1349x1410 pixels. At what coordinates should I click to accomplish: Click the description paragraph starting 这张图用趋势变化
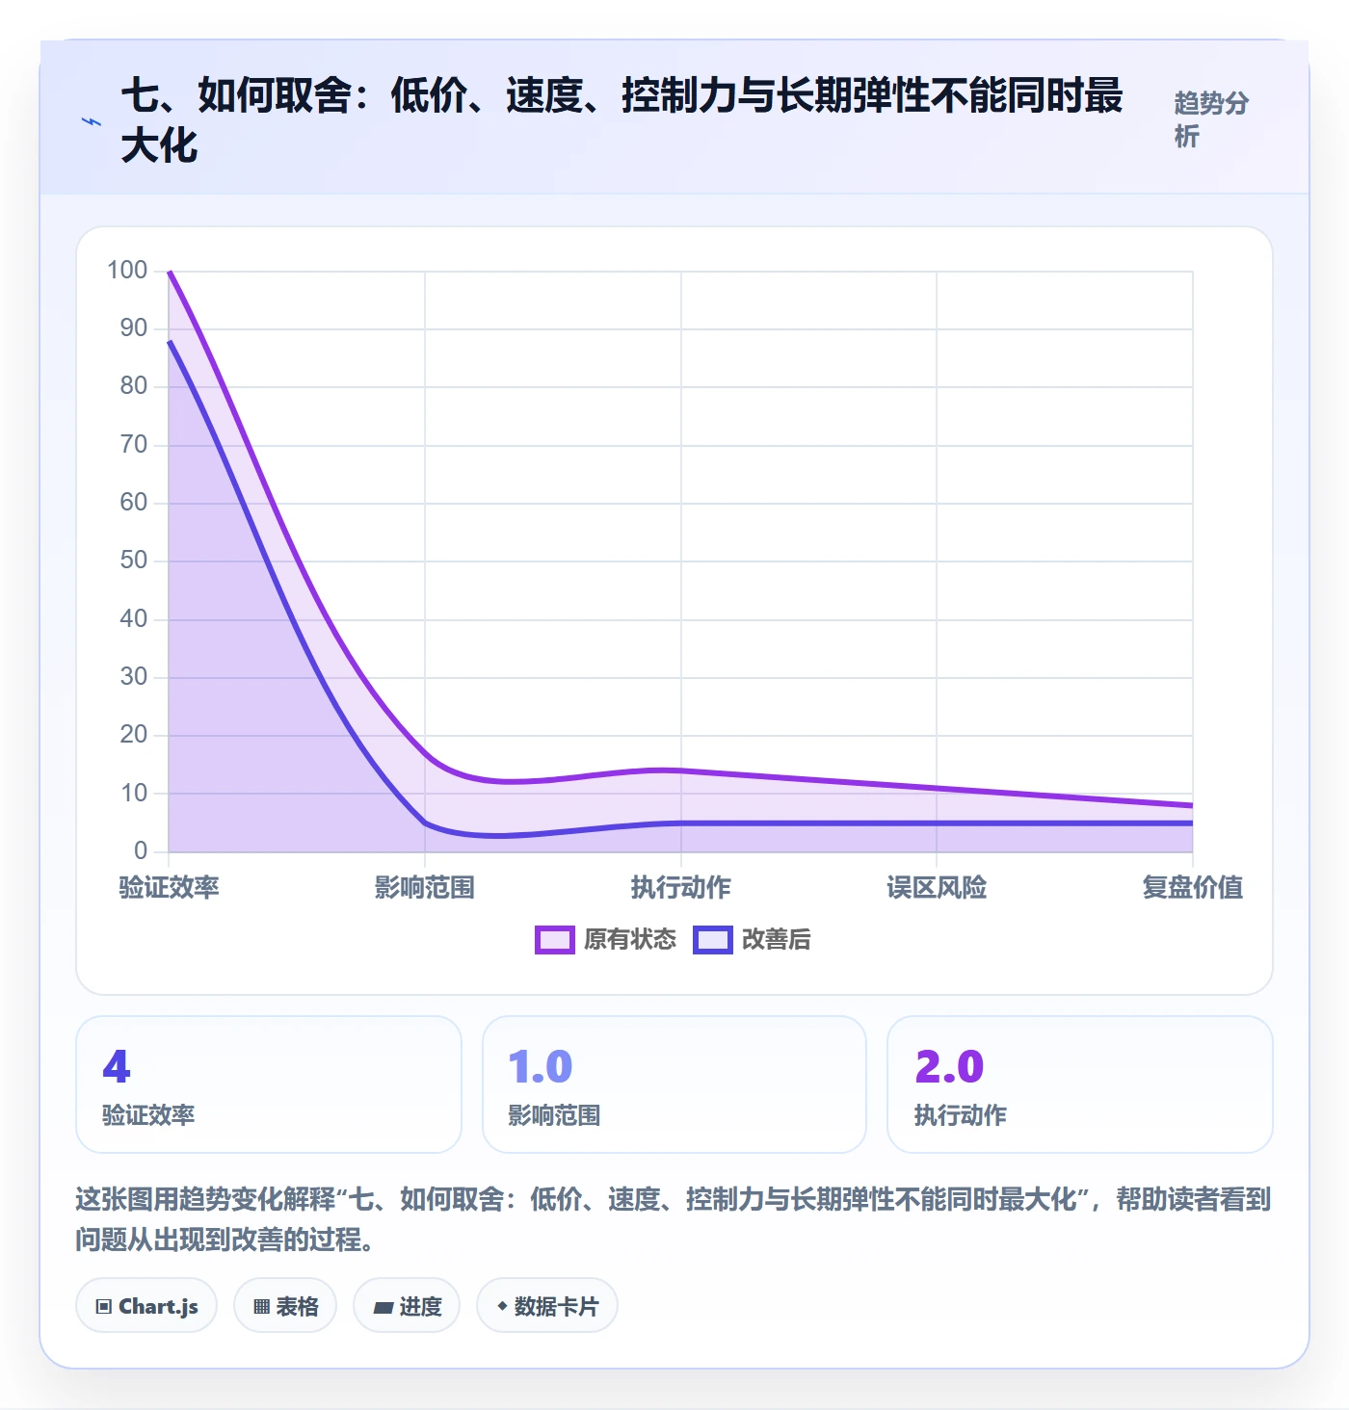tap(674, 1219)
